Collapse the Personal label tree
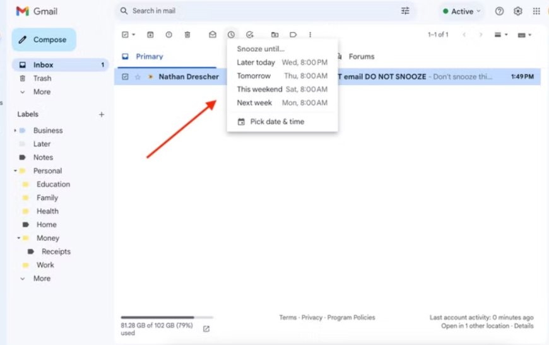The image size is (549, 345). (15, 171)
